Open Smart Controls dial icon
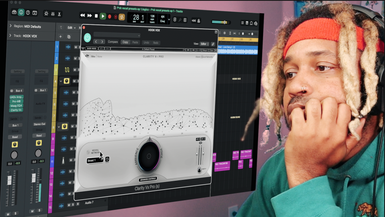The width and height of the screenshot is (385, 217). [46, 14]
